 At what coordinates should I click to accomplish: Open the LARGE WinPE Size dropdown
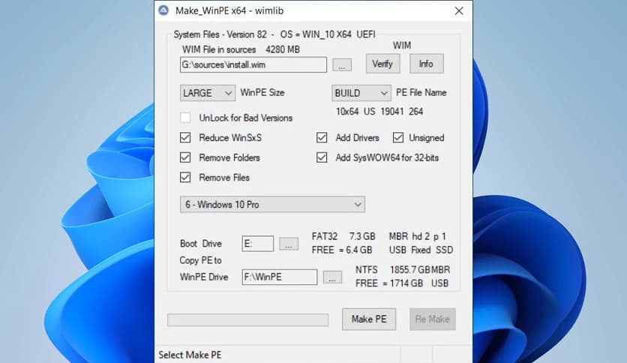tap(208, 93)
